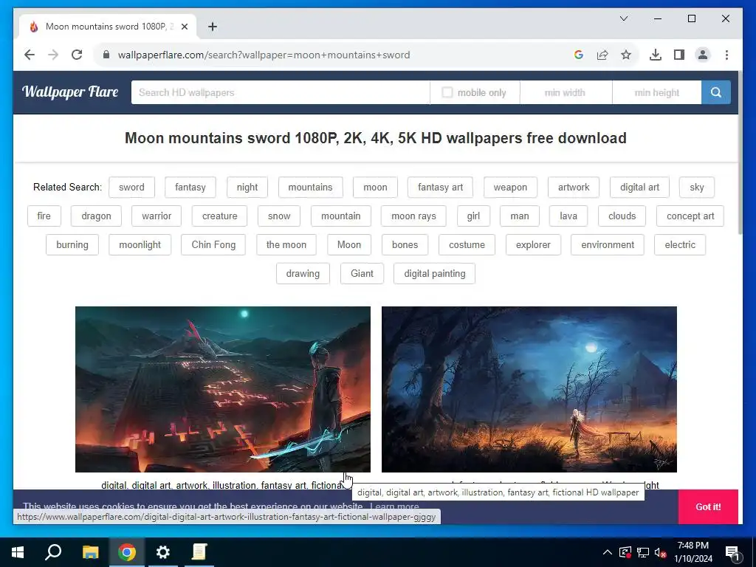Image resolution: width=756 pixels, height=567 pixels.
Task: Select the 'sky' tag
Action: [x=697, y=187]
